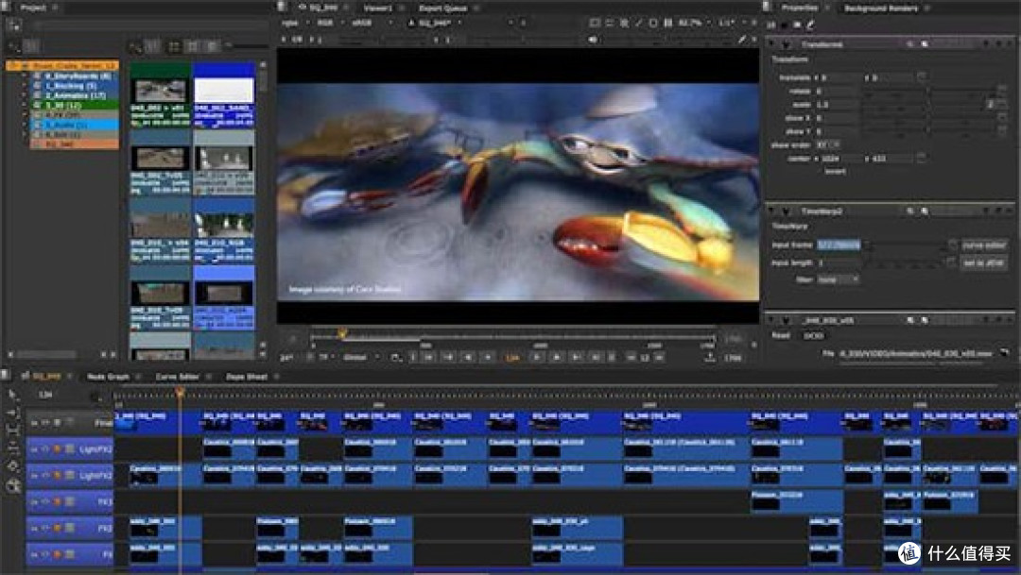Select the 3_3D bin in project tree
1021x575 pixels.
[x=76, y=105]
